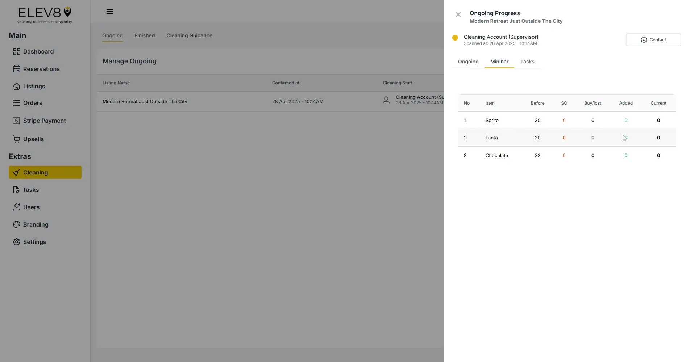Open Settings gear icon in sidebar
This screenshot has height=362, width=690.
tap(16, 242)
